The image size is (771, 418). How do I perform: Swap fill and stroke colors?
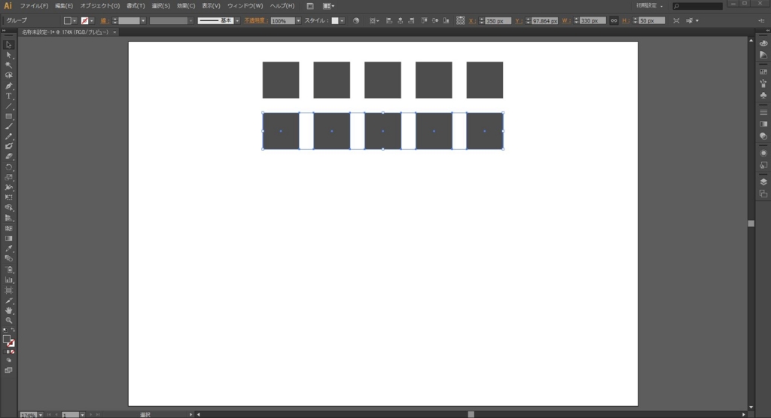coord(13,330)
